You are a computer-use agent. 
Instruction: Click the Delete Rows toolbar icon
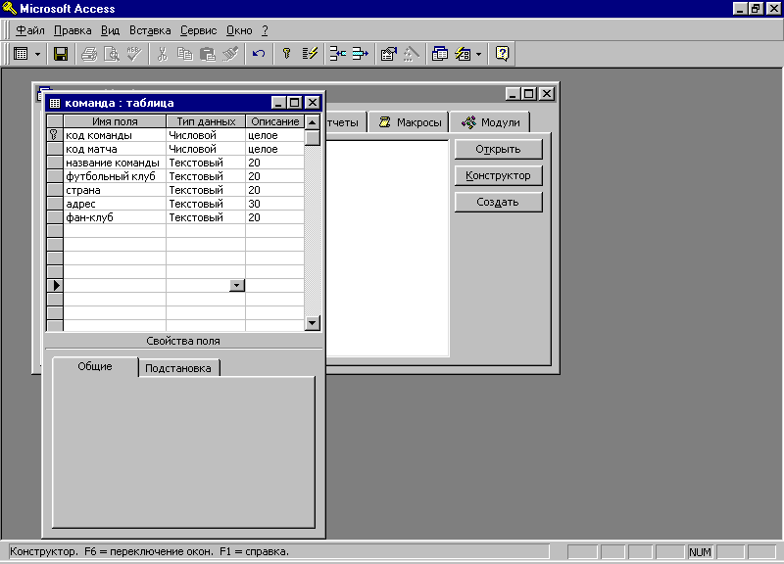coord(360,54)
